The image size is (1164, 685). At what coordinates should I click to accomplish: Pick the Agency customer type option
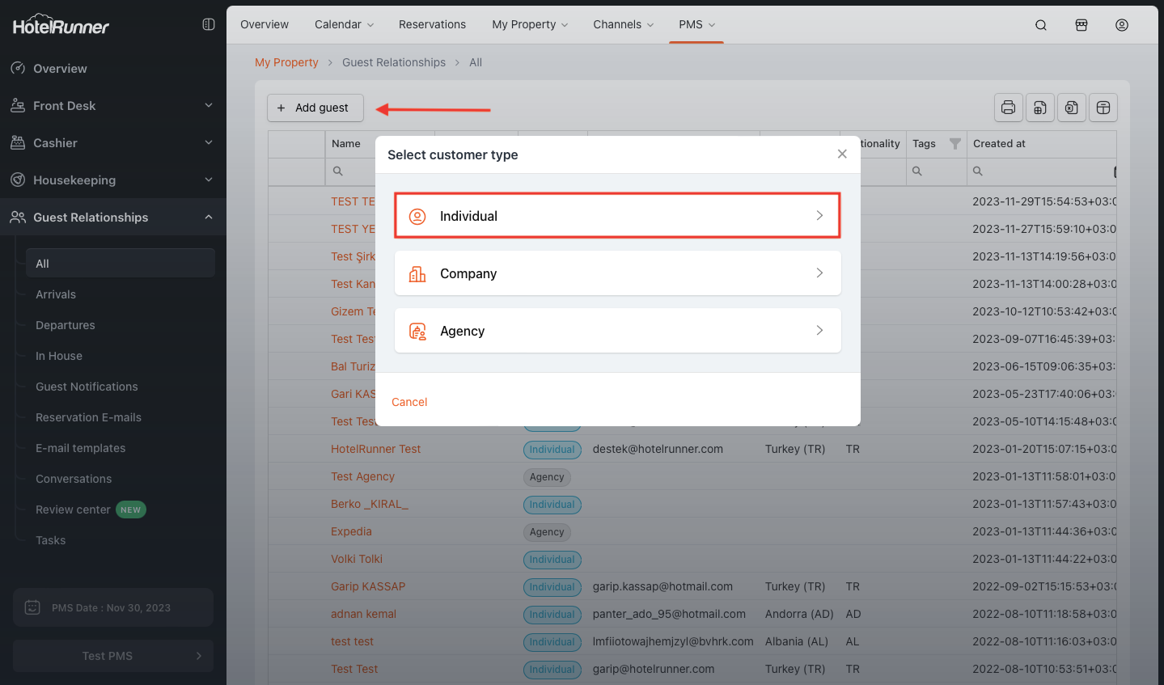point(617,331)
